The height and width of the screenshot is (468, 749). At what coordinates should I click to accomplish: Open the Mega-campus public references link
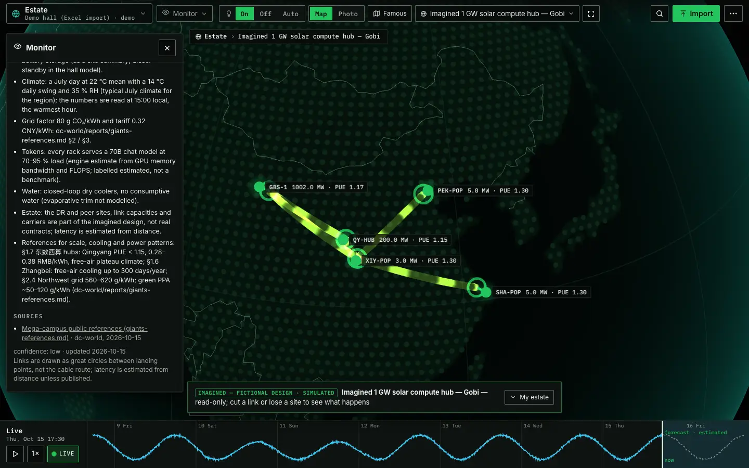pyautogui.click(x=84, y=333)
